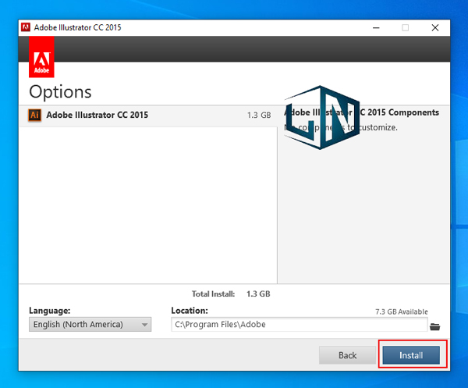Go back with the Back button
The image size is (468, 388).
pyautogui.click(x=347, y=355)
